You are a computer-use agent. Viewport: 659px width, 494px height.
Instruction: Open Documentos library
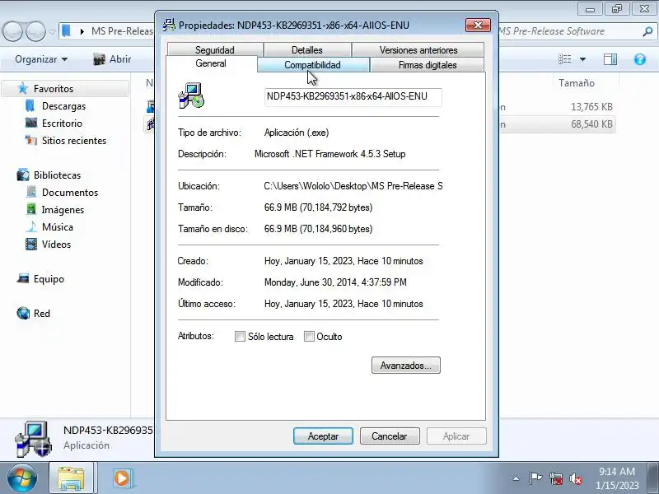click(x=70, y=193)
